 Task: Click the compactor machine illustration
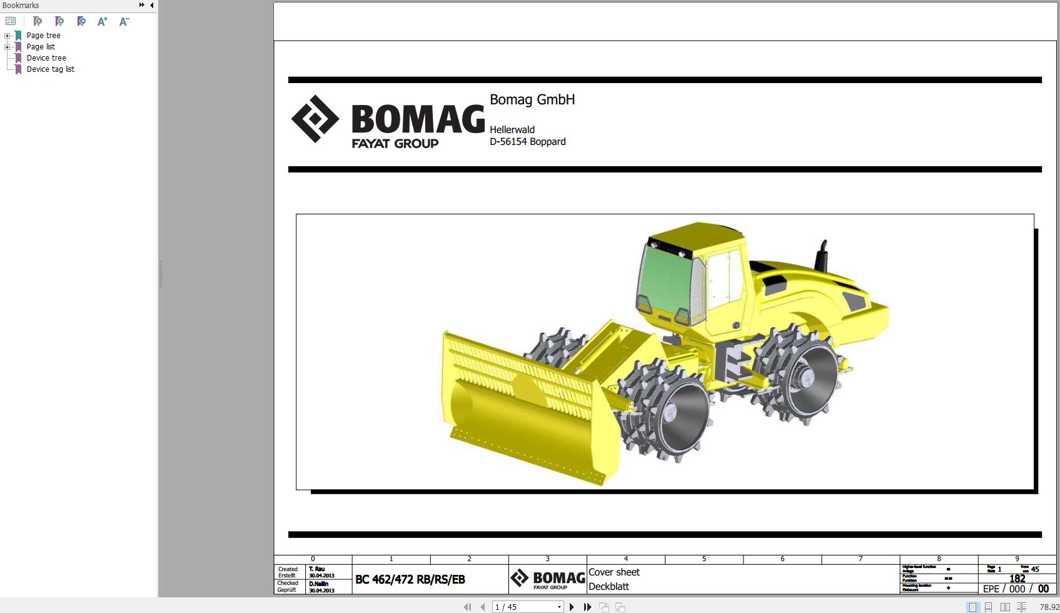(x=665, y=353)
